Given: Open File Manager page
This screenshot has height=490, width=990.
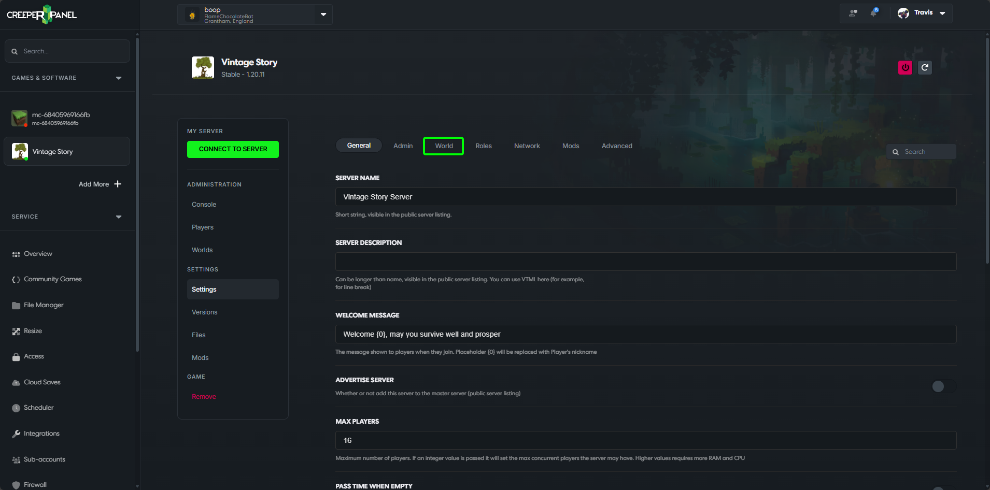Looking at the screenshot, I should [44, 305].
